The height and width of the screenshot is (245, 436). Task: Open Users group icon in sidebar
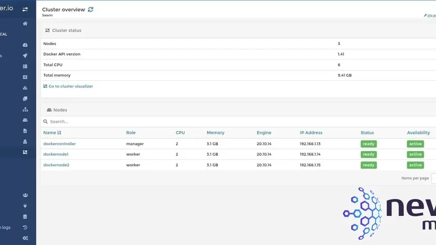coord(25,195)
